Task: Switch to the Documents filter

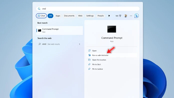Action: click(69, 16)
